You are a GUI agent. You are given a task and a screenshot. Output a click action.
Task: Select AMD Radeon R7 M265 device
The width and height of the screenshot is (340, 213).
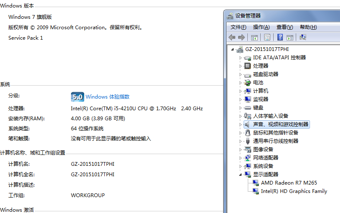point(289,183)
